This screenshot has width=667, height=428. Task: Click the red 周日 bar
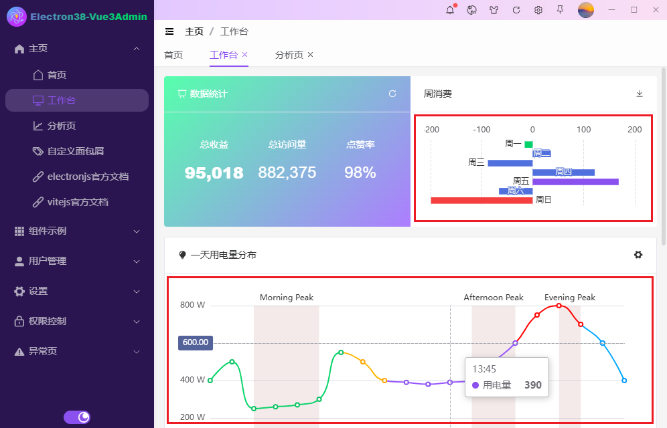point(481,201)
